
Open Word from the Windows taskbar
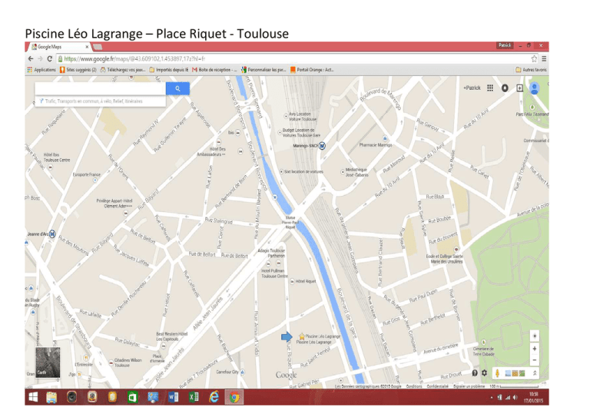[173, 397]
